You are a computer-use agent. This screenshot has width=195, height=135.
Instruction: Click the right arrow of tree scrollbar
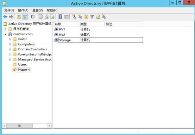(x=49, y=126)
